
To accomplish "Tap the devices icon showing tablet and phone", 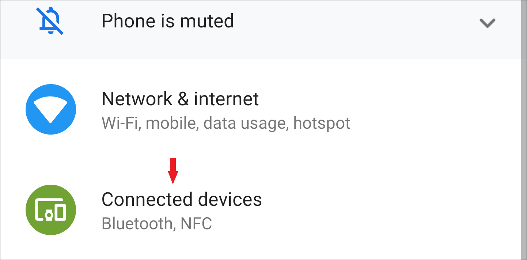I will (x=51, y=209).
